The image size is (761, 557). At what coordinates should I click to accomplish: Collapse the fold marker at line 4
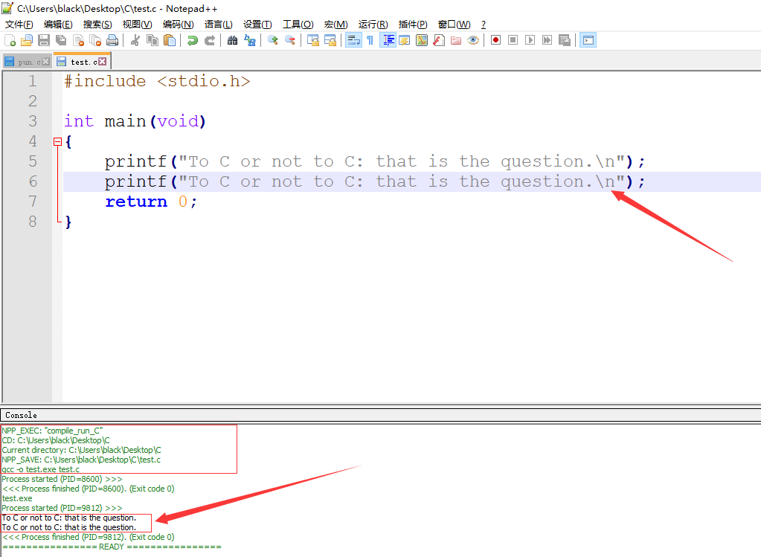pos(58,142)
